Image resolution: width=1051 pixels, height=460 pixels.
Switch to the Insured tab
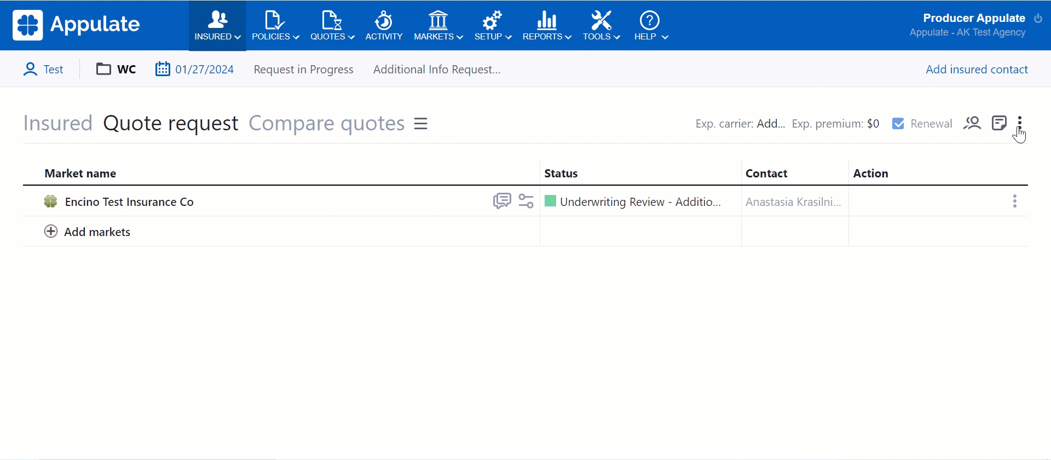pos(57,124)
